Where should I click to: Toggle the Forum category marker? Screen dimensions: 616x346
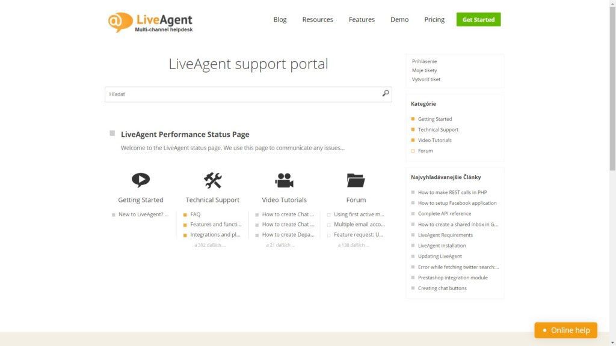pos(413,151)
